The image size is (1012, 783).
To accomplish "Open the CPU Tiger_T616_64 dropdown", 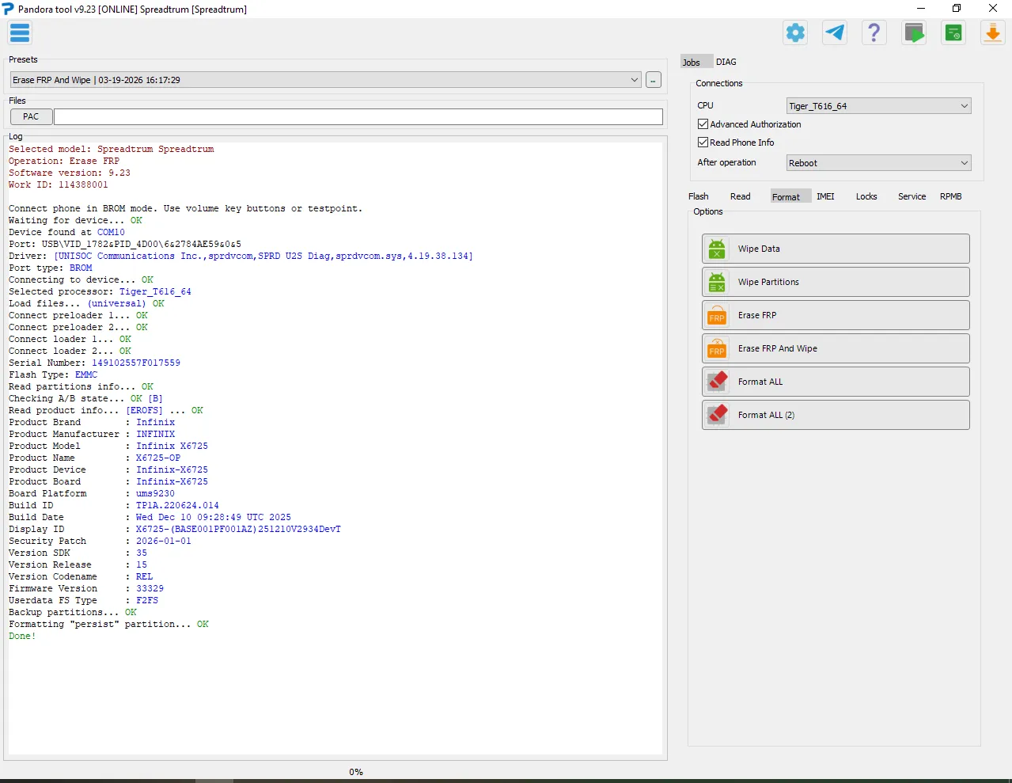I will (x=878, y=106).
